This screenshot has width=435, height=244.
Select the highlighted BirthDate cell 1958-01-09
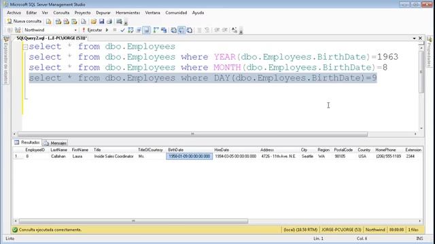coord(190,157)
